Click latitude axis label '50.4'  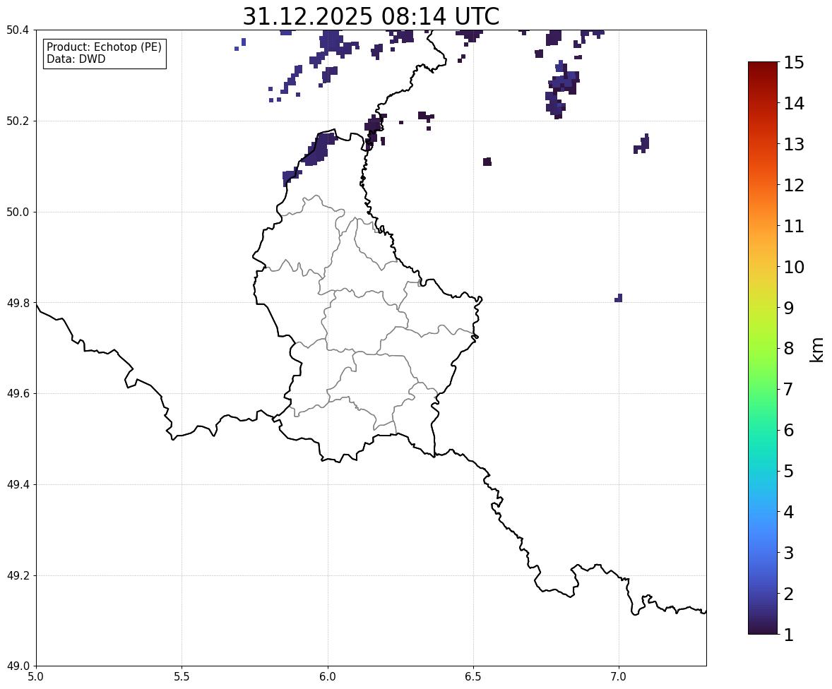tap(18, 30)
